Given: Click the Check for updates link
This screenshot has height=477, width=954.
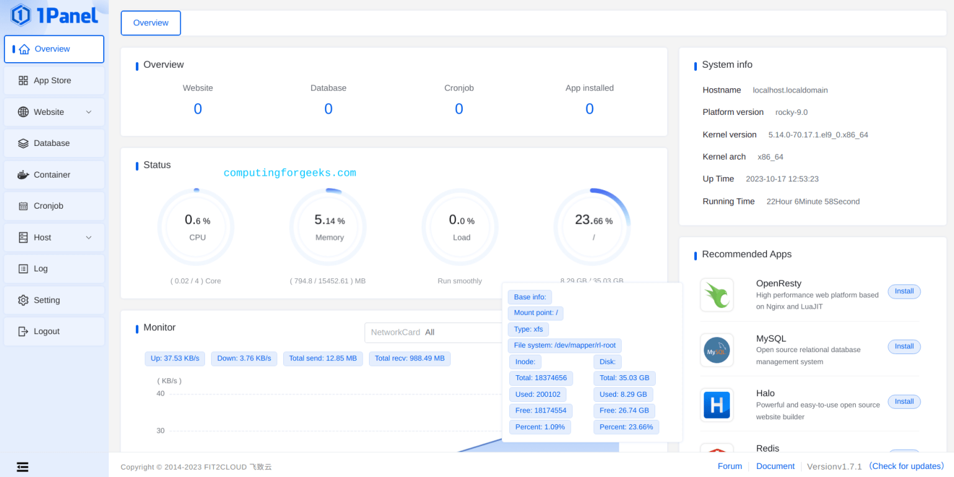Looking at the screenshot, I should pos(906,466).
